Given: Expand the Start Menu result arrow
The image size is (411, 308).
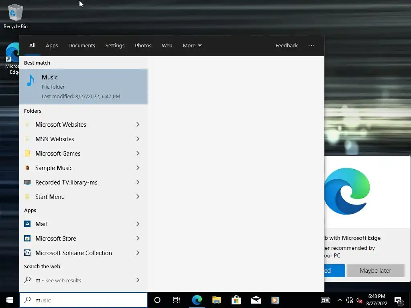Looking at the screenshot, I should click(x=138, y=197).
